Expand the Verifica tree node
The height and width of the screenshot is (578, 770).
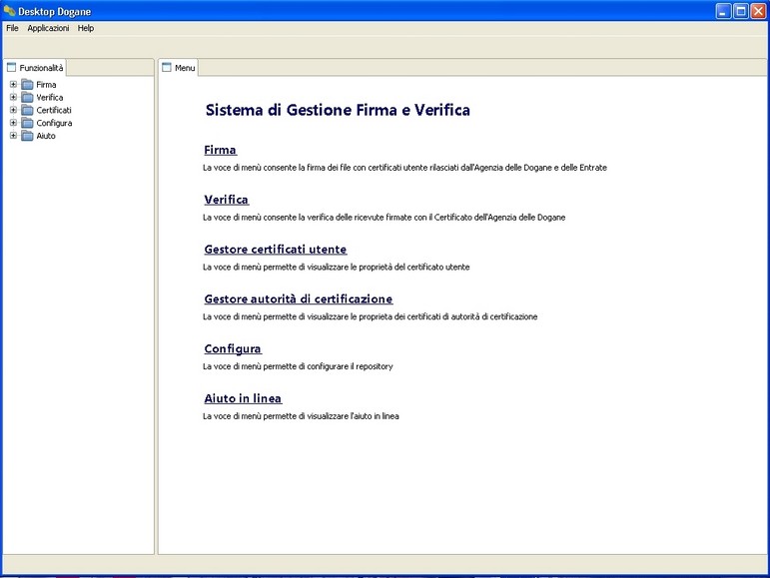(13, 97)
